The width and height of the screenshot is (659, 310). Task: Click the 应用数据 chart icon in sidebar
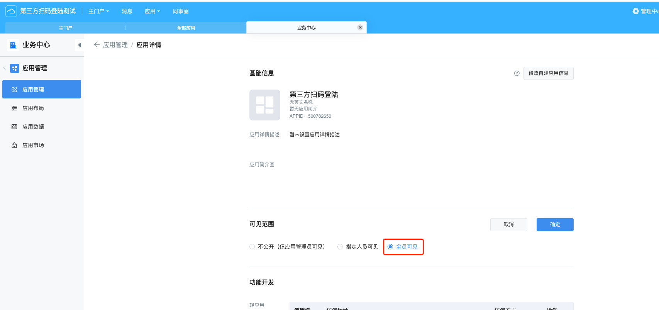click(14, 127)
